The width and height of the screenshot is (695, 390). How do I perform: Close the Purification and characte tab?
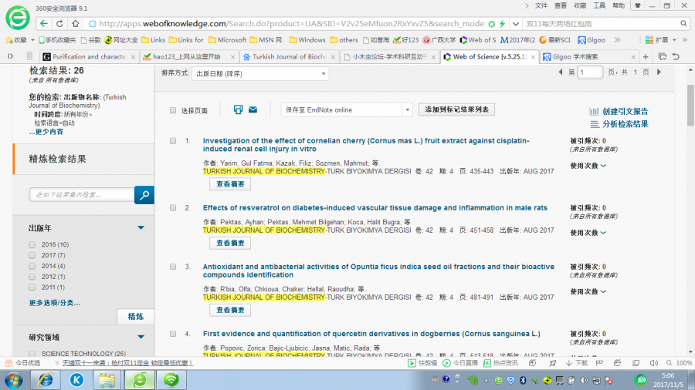[x=133, y=57]
